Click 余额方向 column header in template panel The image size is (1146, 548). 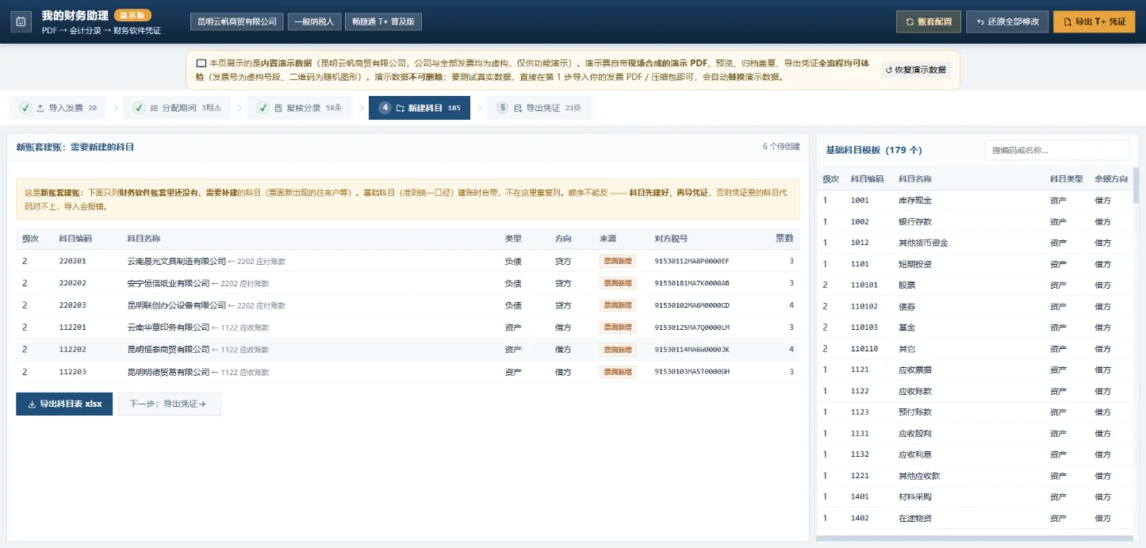tap(1110, 179)
